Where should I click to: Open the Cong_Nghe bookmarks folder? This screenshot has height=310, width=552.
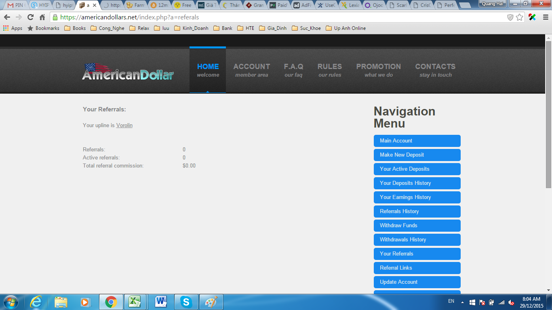[107, 28]
